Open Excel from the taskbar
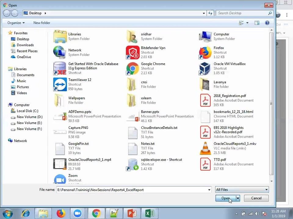This screenshot has height=219, width=293. (149, 214)
